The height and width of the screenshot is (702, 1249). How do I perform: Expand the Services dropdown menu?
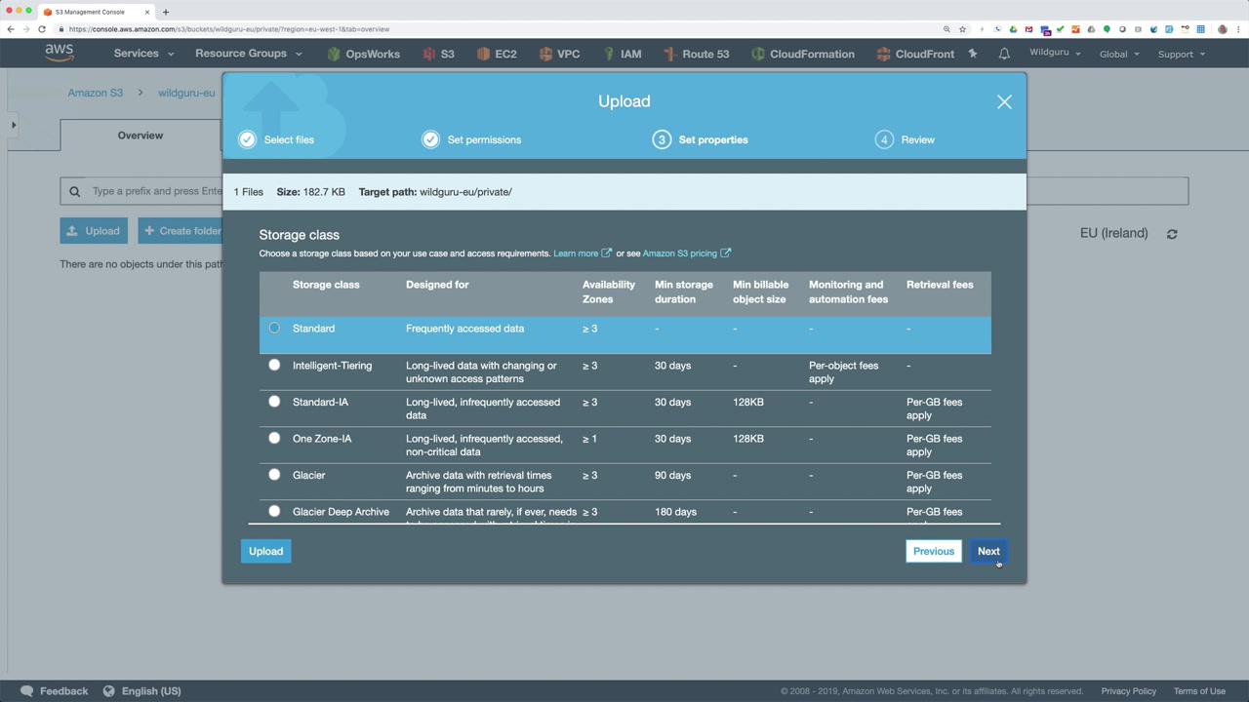(143, 54)
